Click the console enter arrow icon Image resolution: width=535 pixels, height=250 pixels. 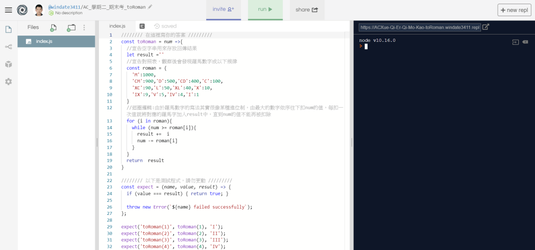point(515,41)
